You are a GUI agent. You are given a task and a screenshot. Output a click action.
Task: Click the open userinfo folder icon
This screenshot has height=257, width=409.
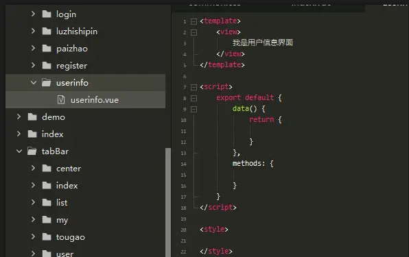(47, 83)
